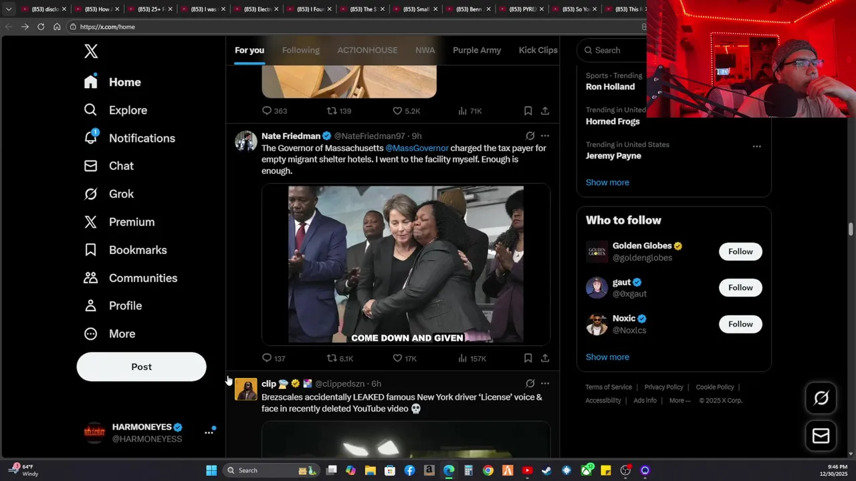This screenshot has width=856, height=481.
Task: Open more options for Jeremy Payne trend
Action: (756, 146)
